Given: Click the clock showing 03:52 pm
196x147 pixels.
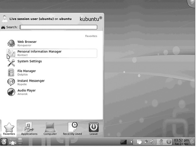Looking at the screenshot, I should coord(181,142).
